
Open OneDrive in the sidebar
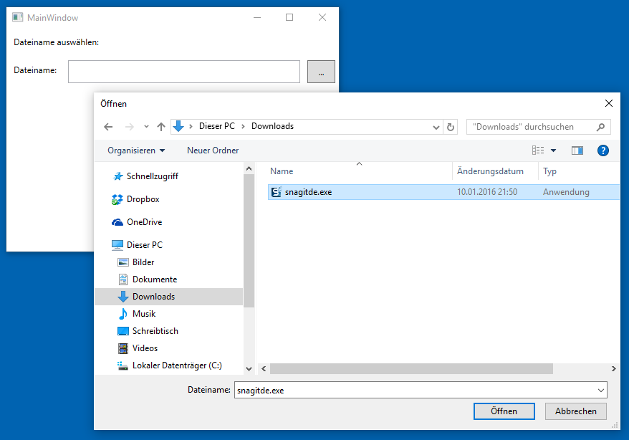tap(144, 222)
